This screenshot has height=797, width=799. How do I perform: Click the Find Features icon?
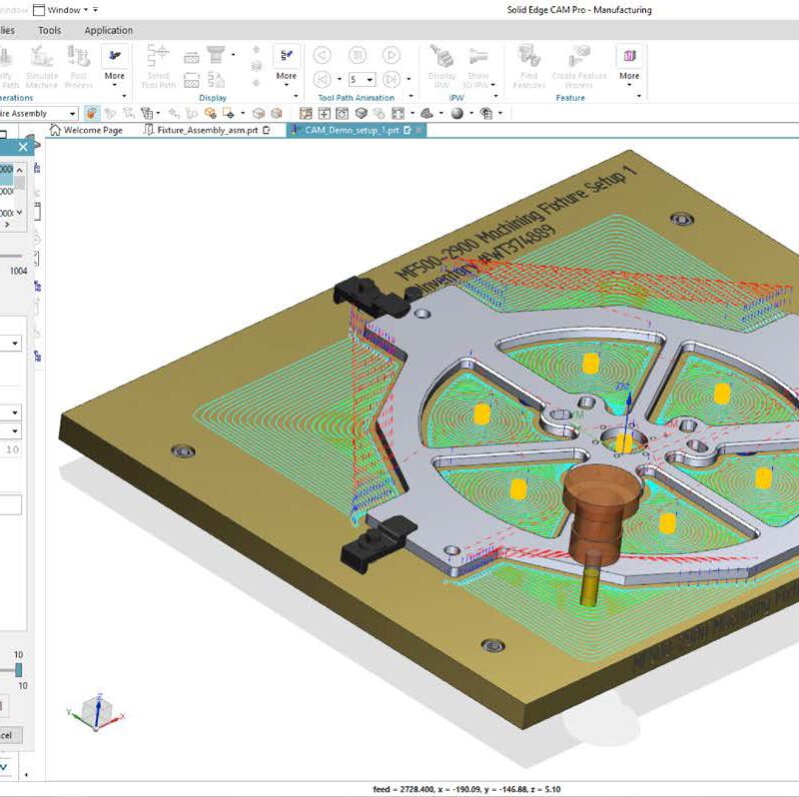coord(528,56)
